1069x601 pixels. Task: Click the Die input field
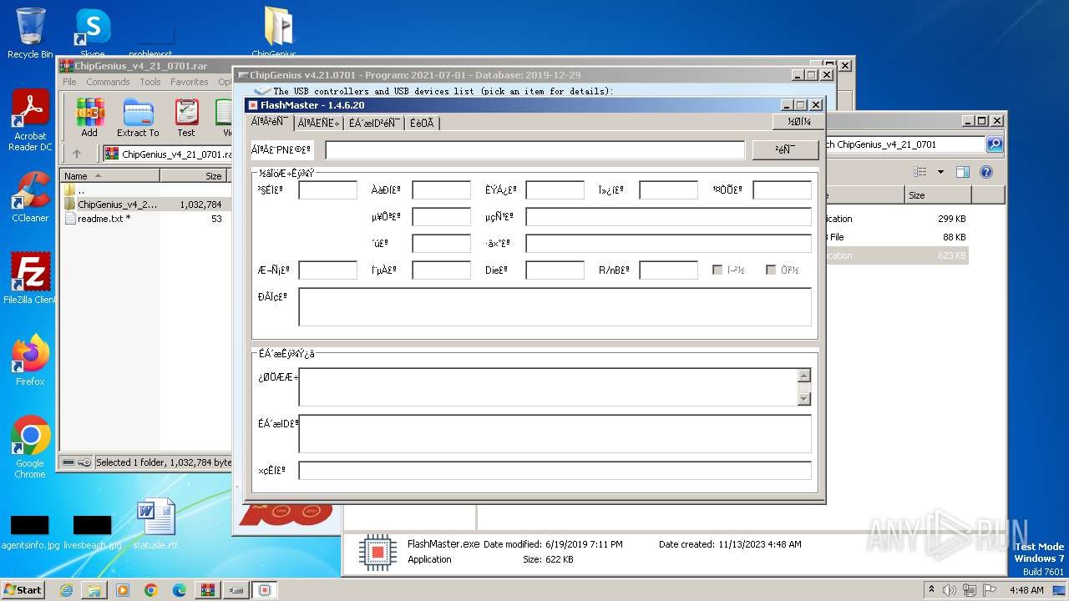point(555,270)
